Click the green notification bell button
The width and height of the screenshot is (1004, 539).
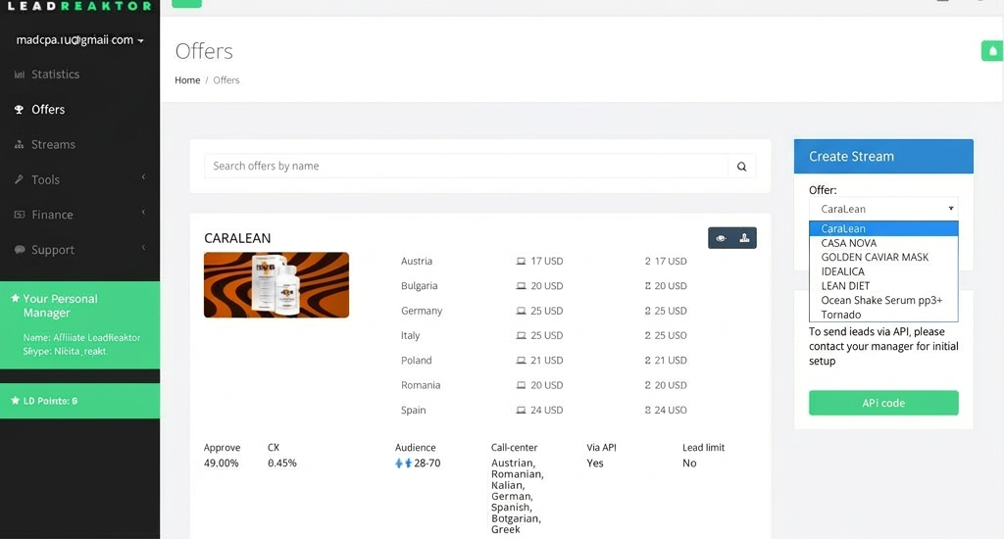(992, 51)
